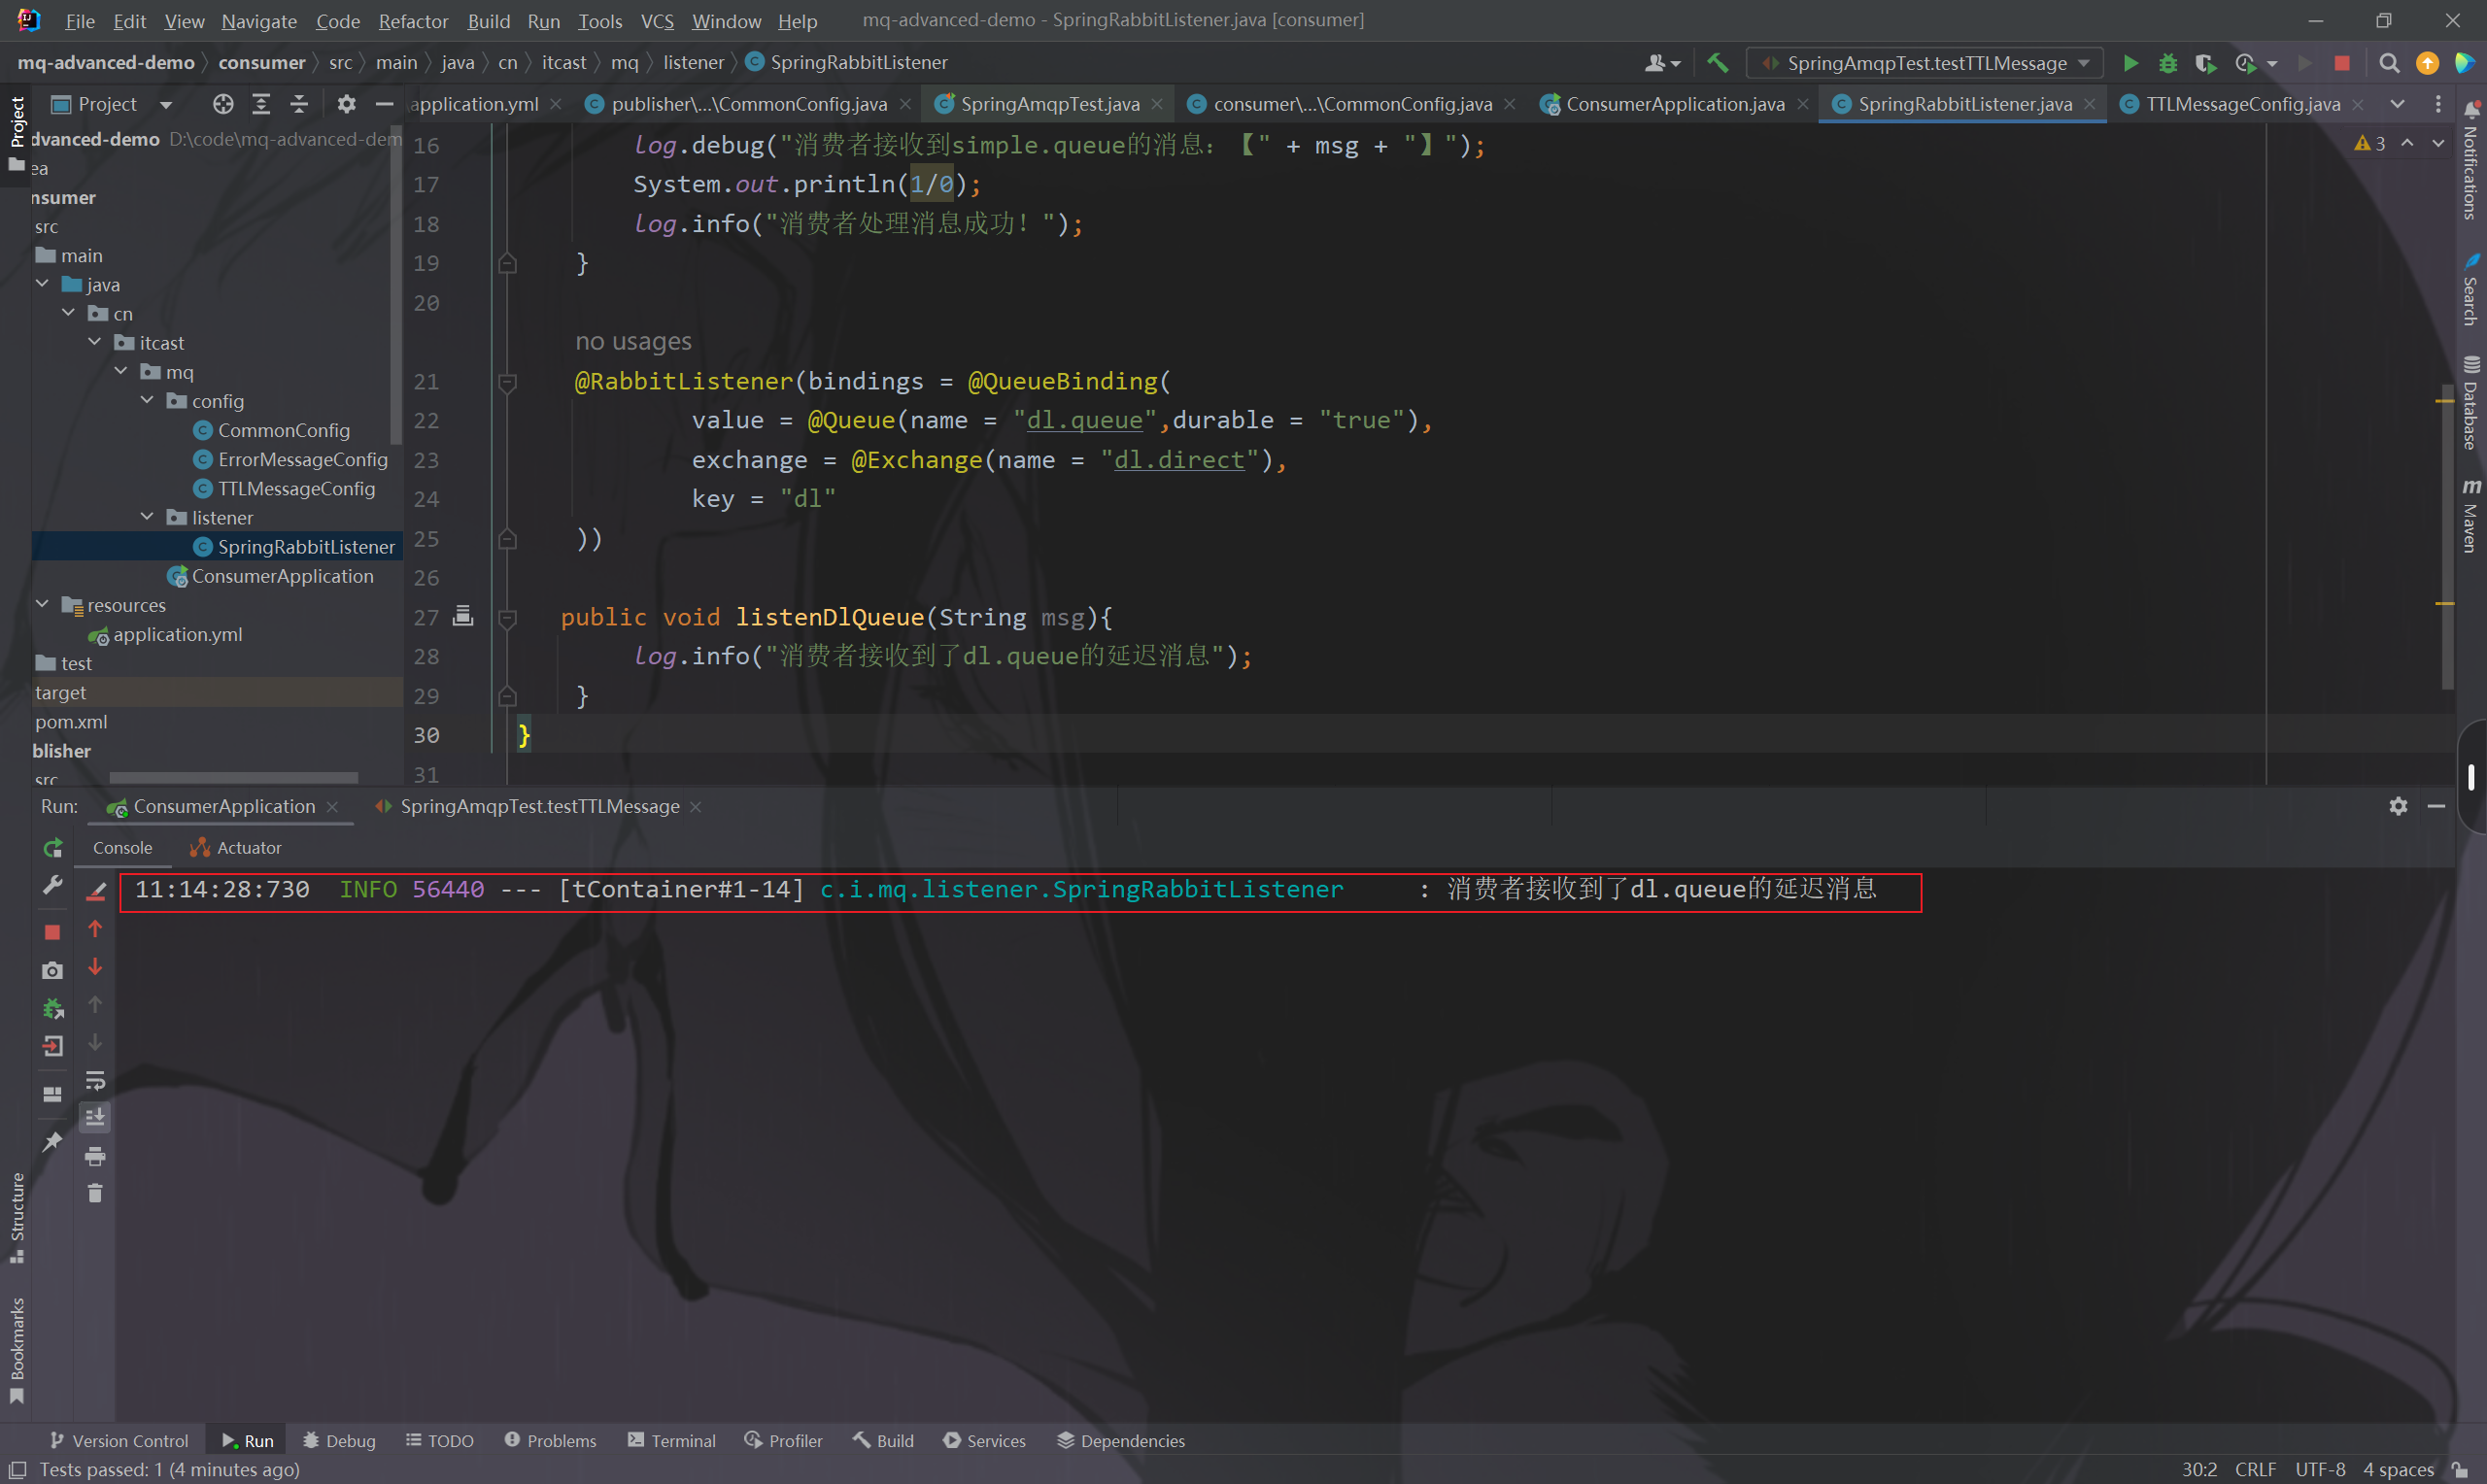
Task: Click the project tree horizontal scrollbar
Action: pyautogui.click(x=233, y=777)
